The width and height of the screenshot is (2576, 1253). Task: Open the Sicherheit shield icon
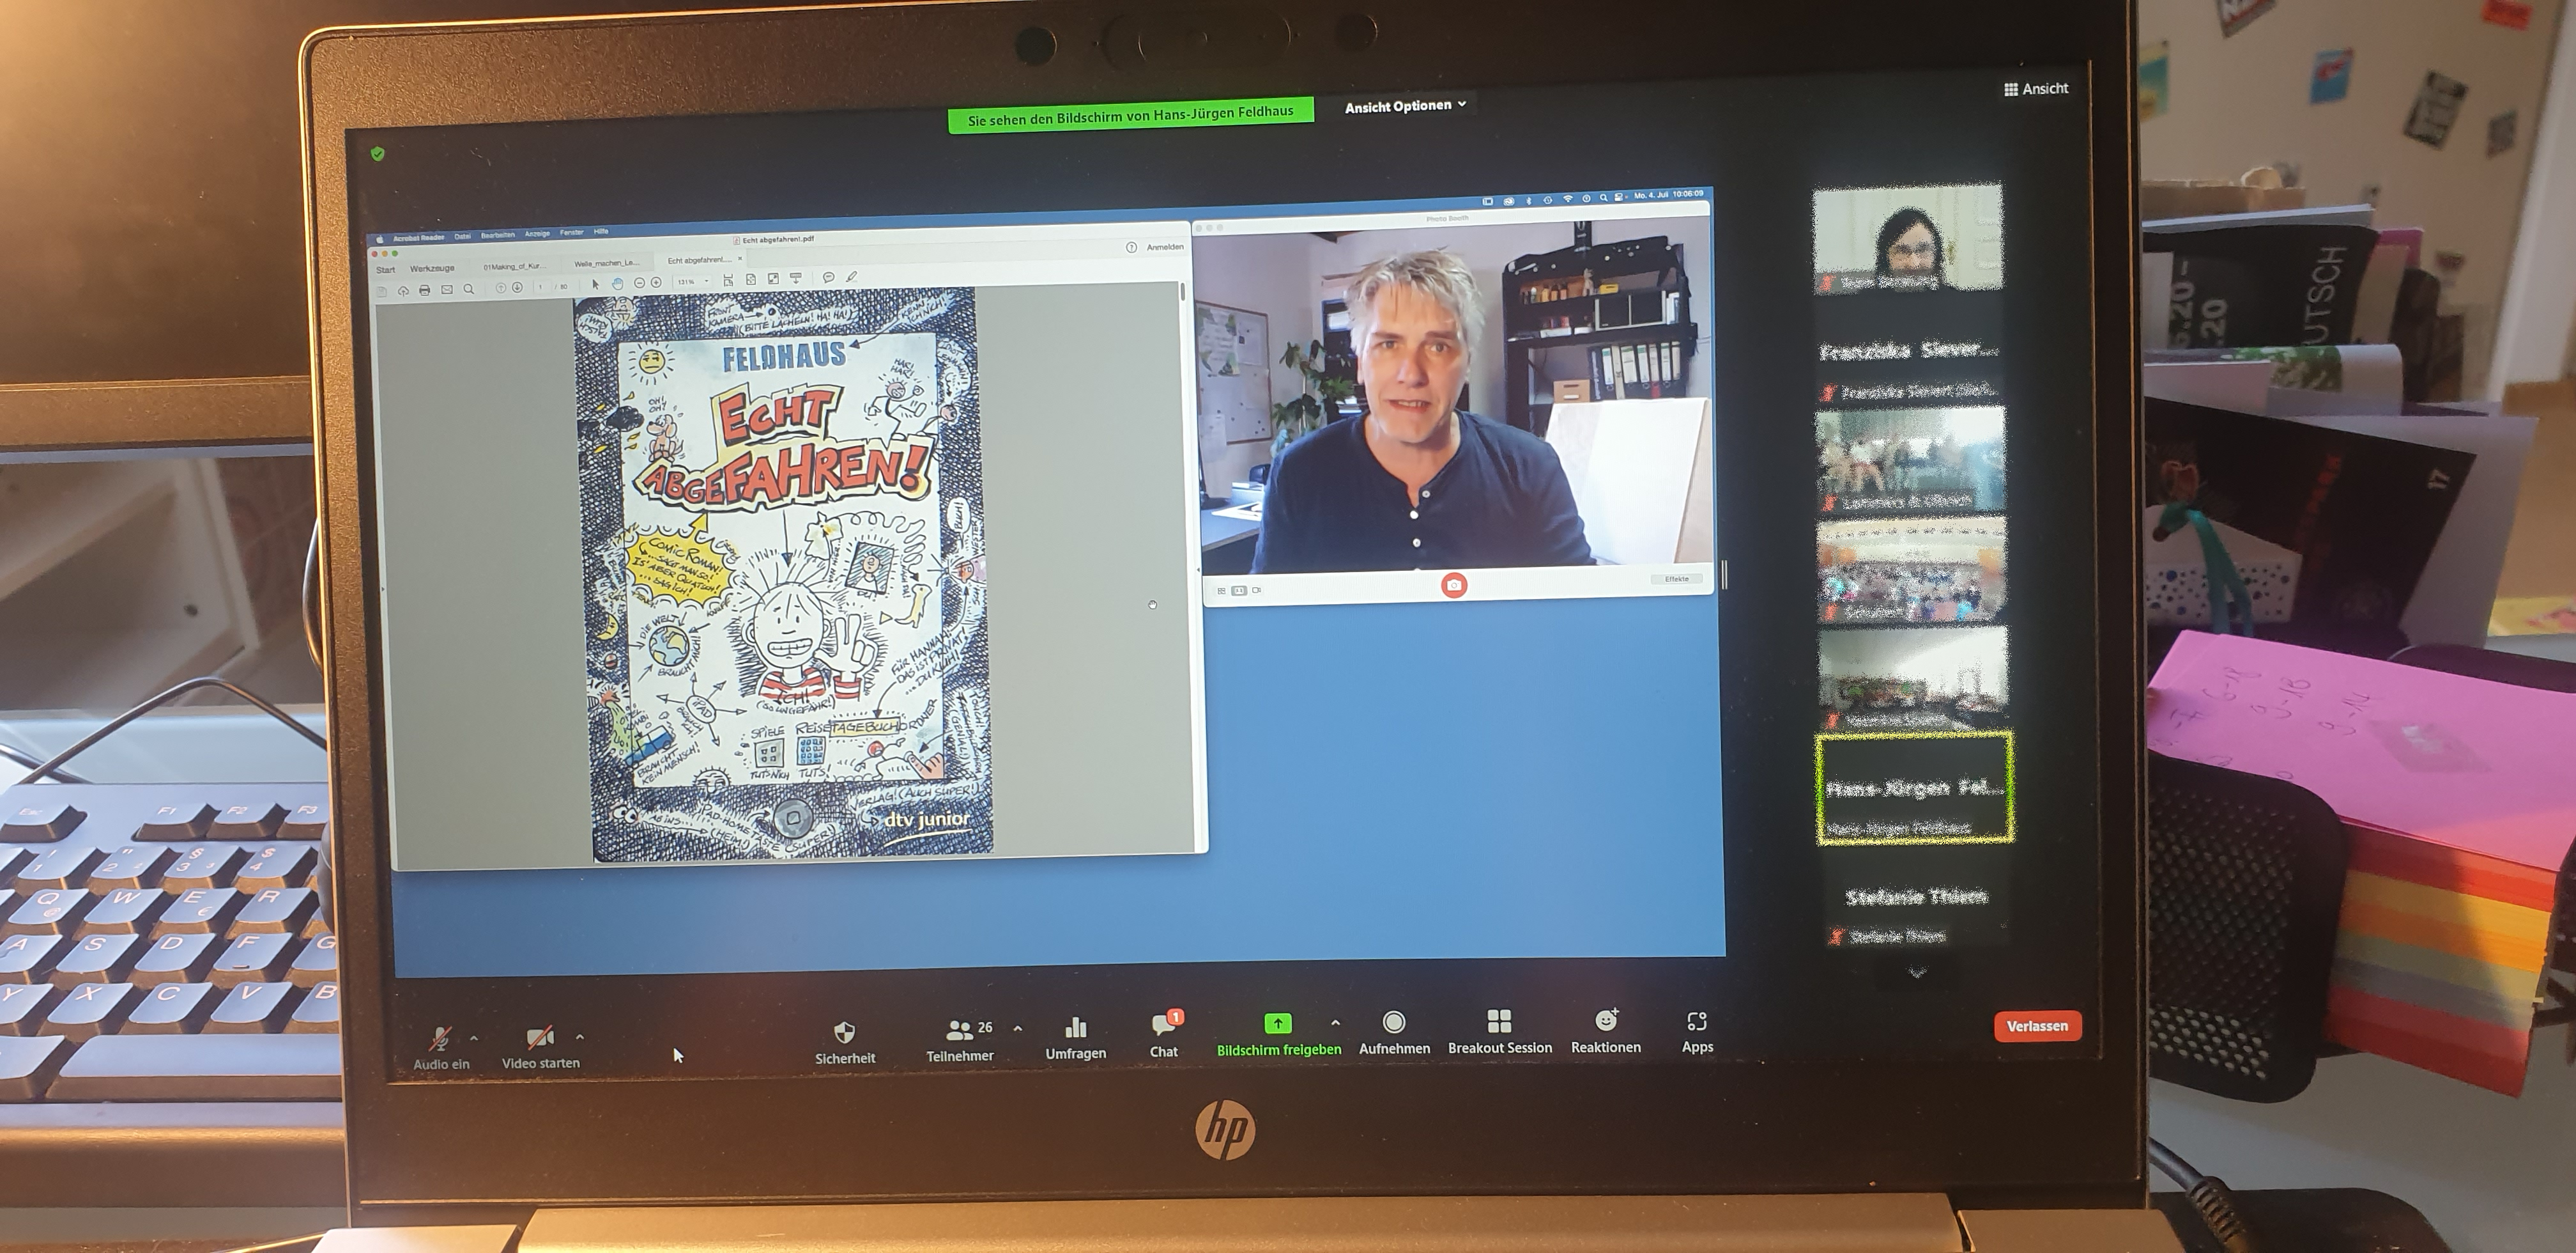pyautogui.click(x=844, y=1033)
